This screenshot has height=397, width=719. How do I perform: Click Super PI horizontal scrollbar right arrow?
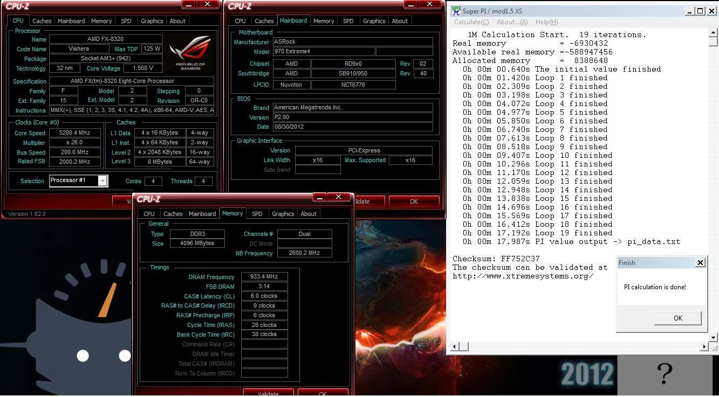tap(704, 346)
